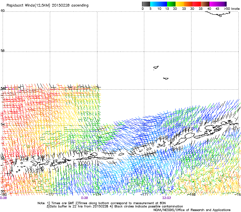
Task: Click the "60" latitude axis label
Action: point(3,11)
